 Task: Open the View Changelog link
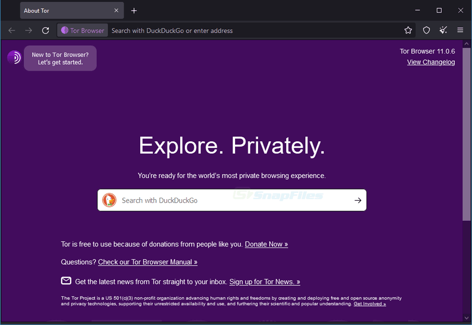[x=431, y=62]
